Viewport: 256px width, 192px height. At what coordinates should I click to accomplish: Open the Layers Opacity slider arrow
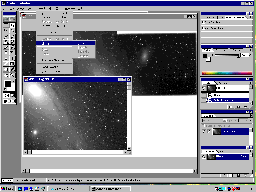[x=246, y=121]
